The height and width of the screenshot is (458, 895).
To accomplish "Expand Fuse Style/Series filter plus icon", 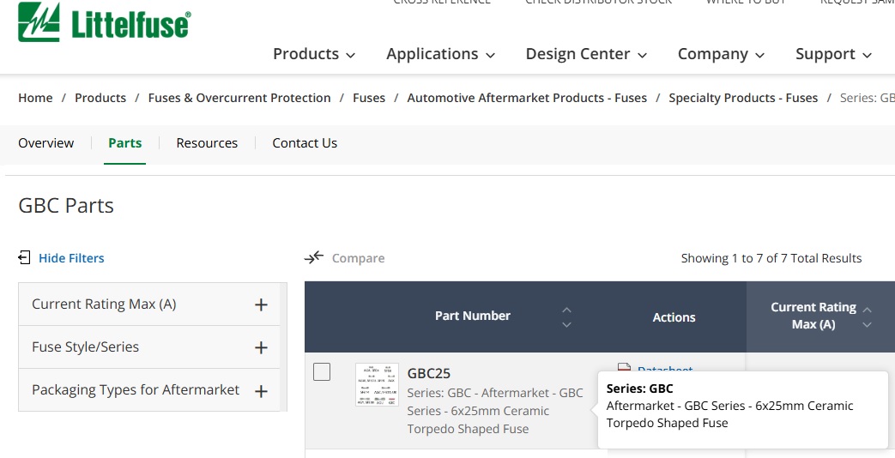I will [x=261, y=347].
